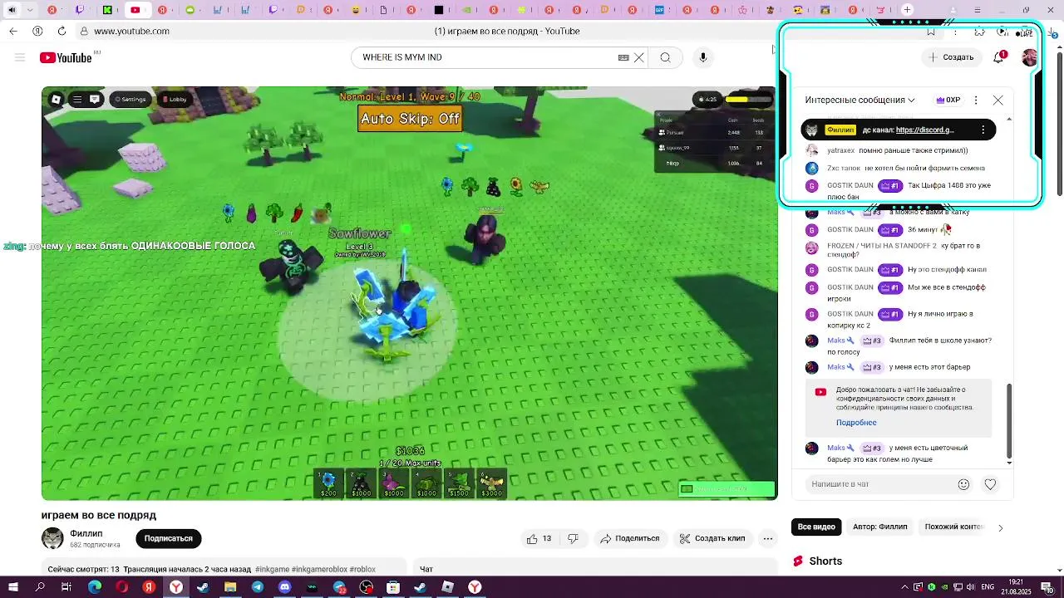Click the 0XP crown badge in chat
Image resolution: width=1064 pixels, height=598 pixels.
click(x=948, y=100)
